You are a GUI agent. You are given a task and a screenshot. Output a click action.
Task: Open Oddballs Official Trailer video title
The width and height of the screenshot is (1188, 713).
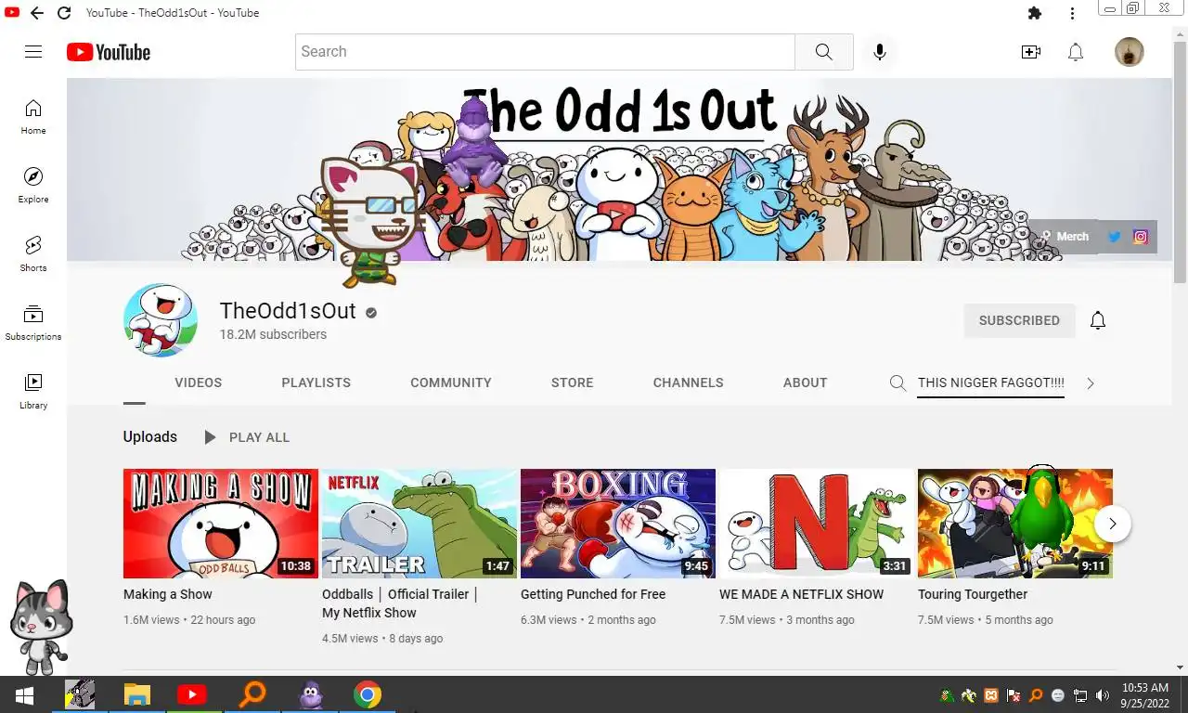400,603
